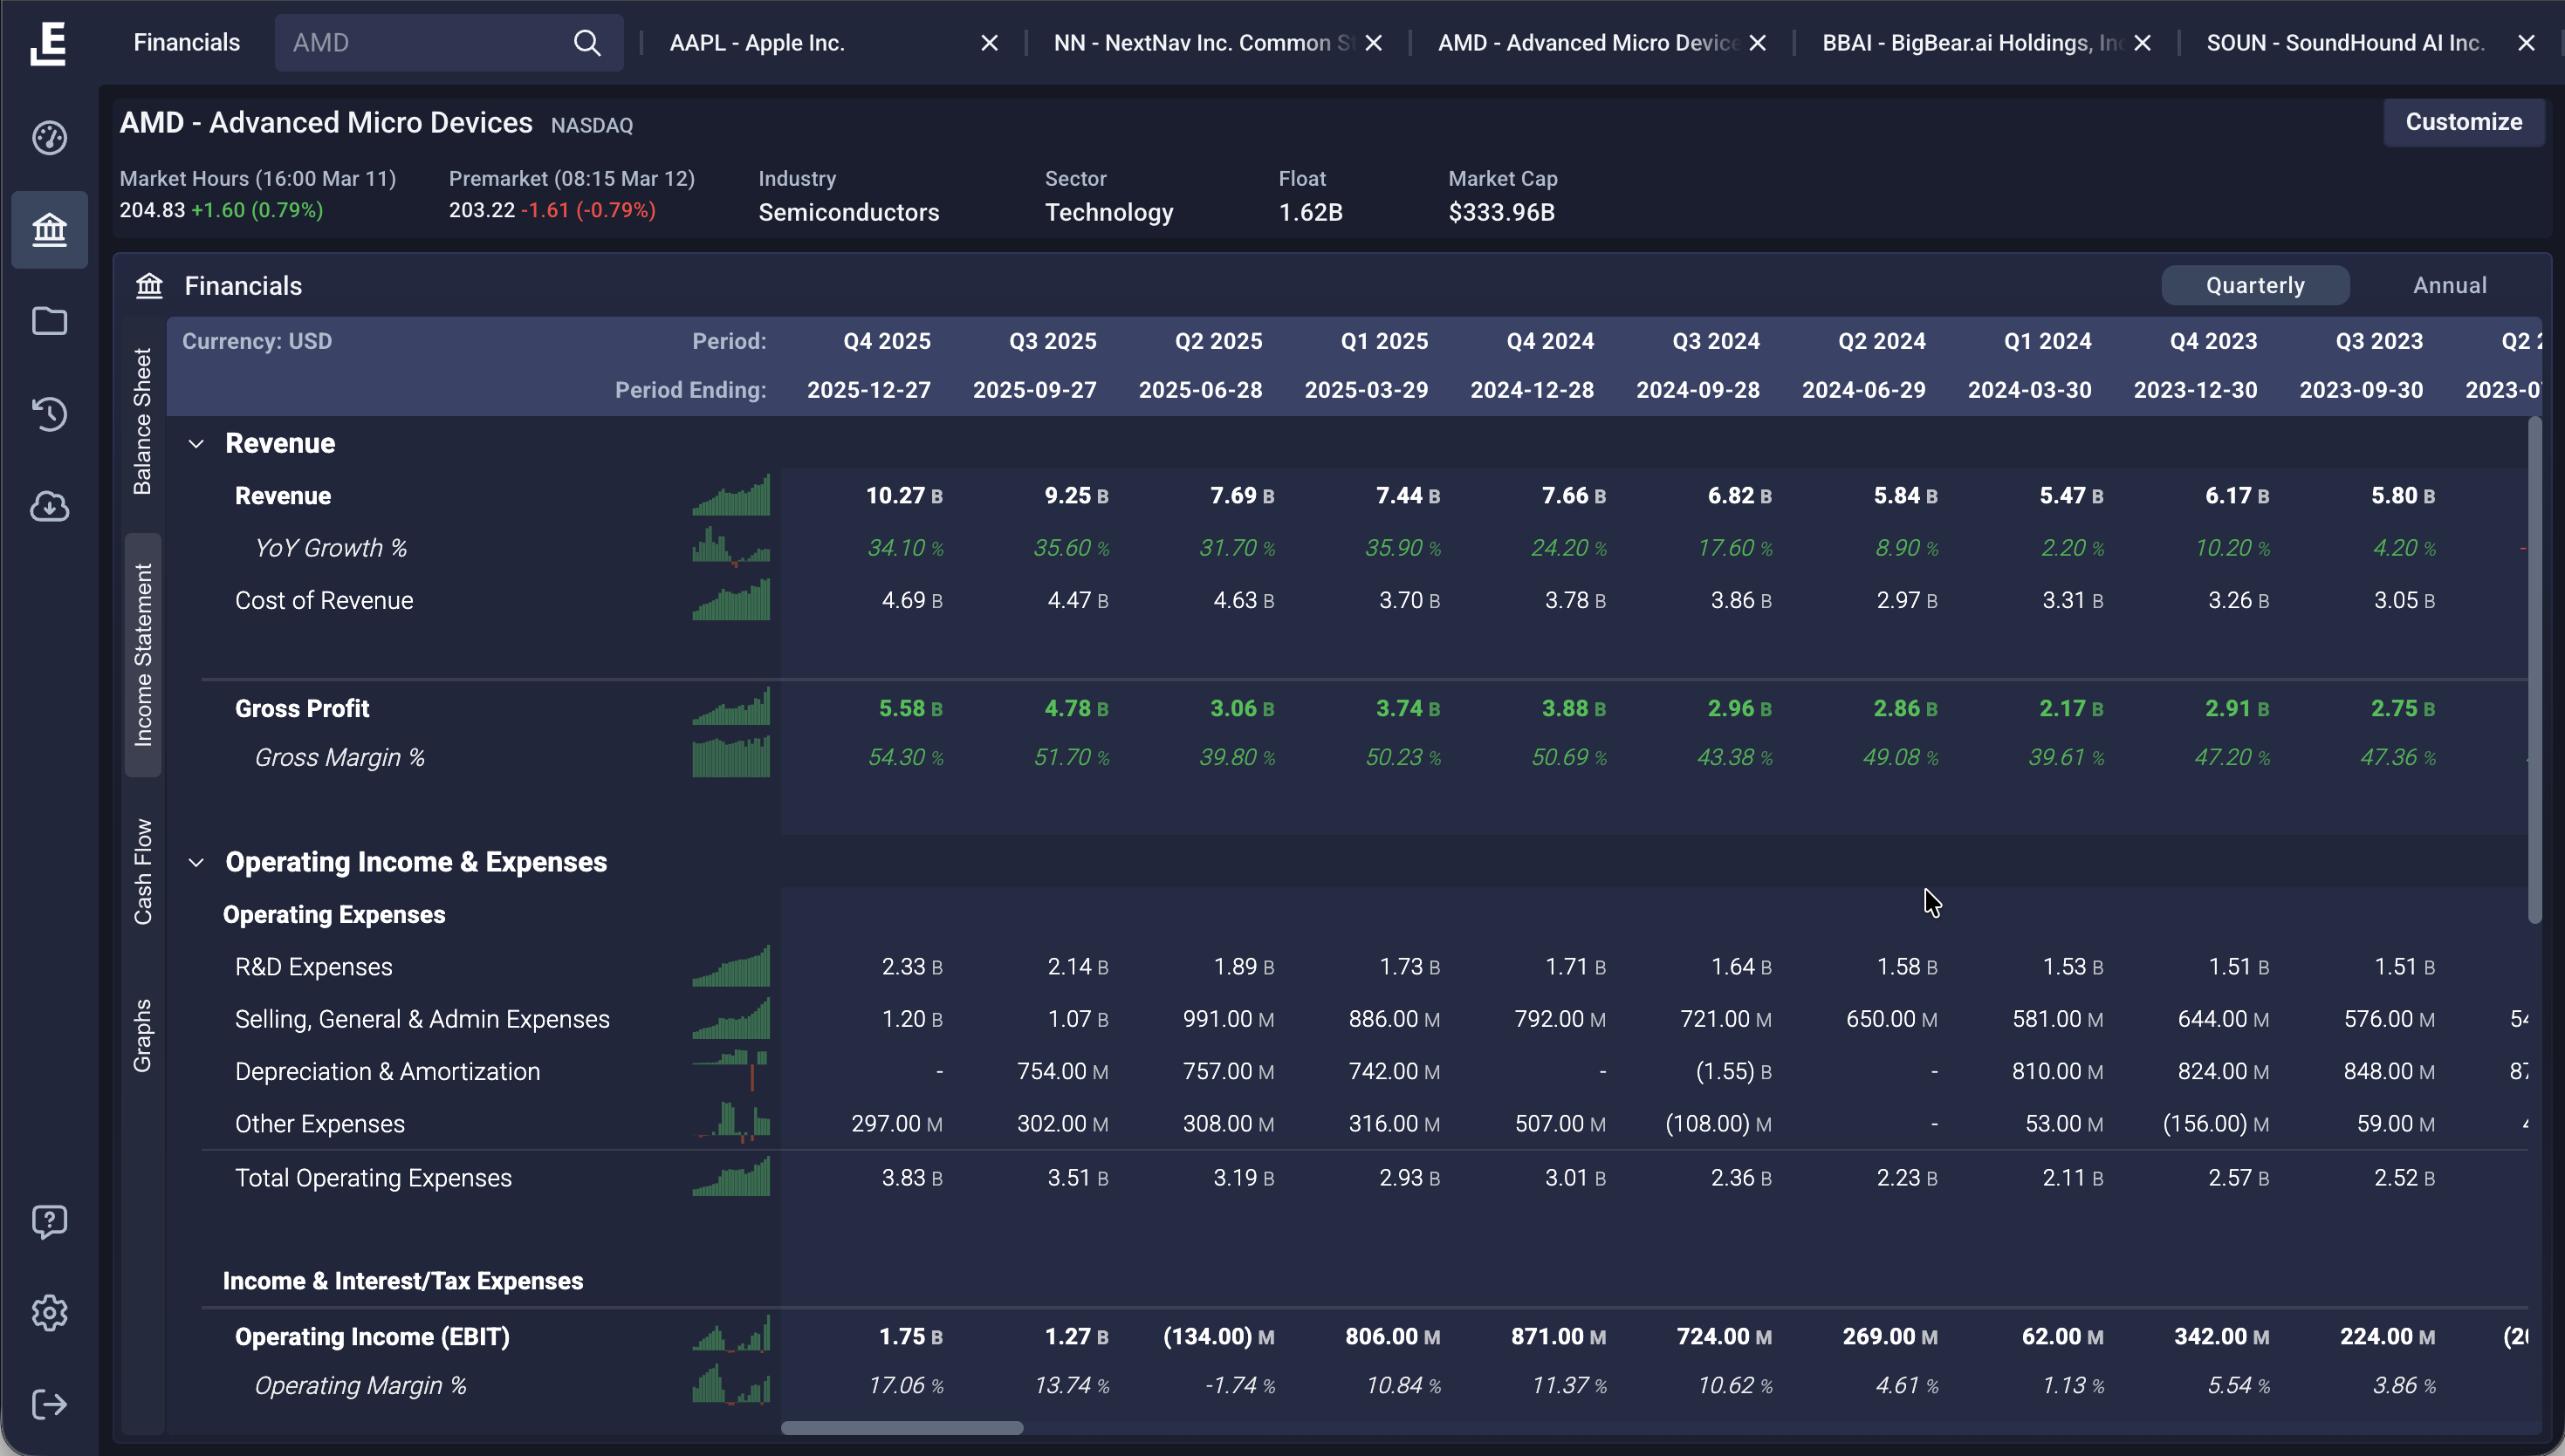Open the dashboard gauge icon in sidebar

[49, 137]
